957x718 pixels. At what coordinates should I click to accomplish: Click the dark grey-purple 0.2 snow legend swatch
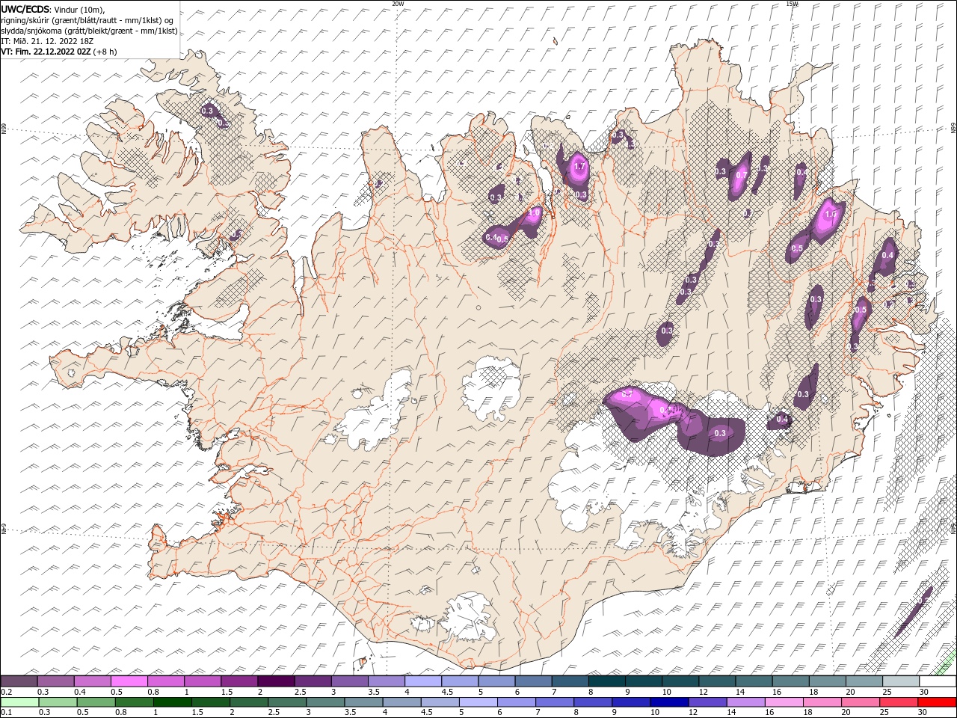point(19,681)
